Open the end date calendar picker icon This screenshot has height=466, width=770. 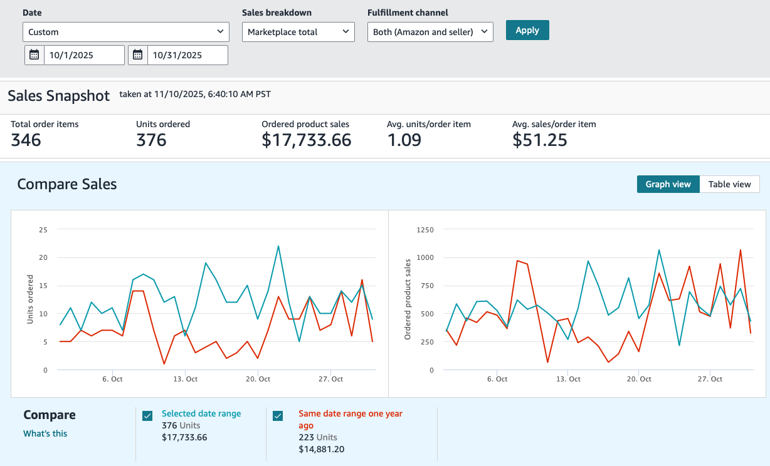pos(138,55)
